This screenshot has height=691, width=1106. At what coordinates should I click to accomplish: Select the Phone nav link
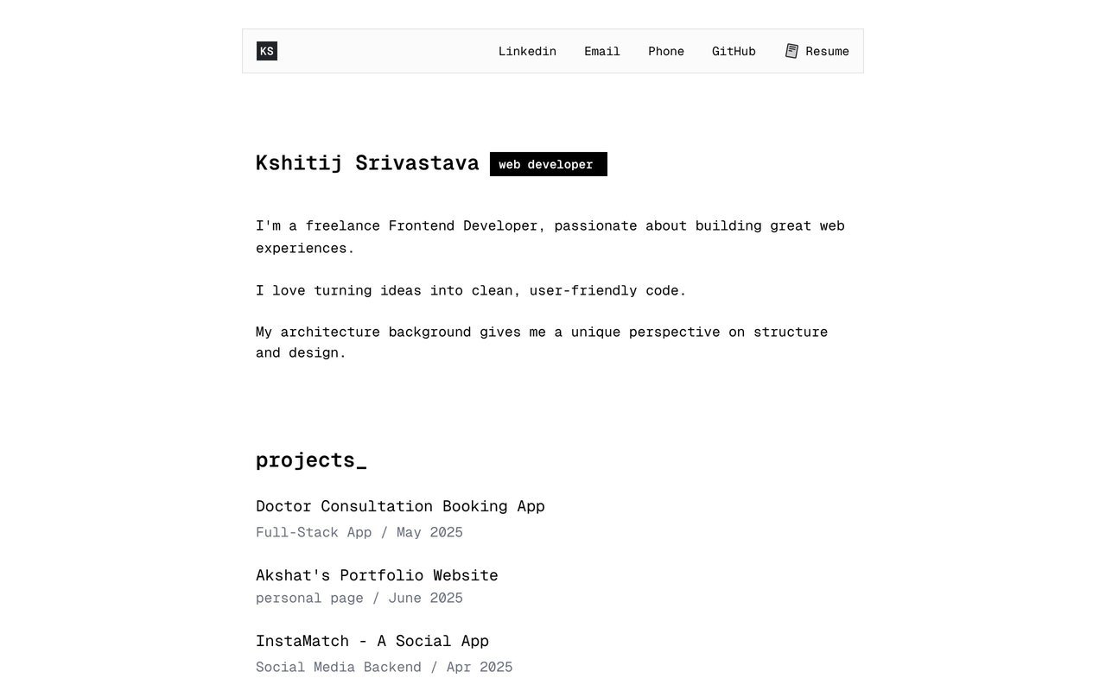click(x=666, y=51)
